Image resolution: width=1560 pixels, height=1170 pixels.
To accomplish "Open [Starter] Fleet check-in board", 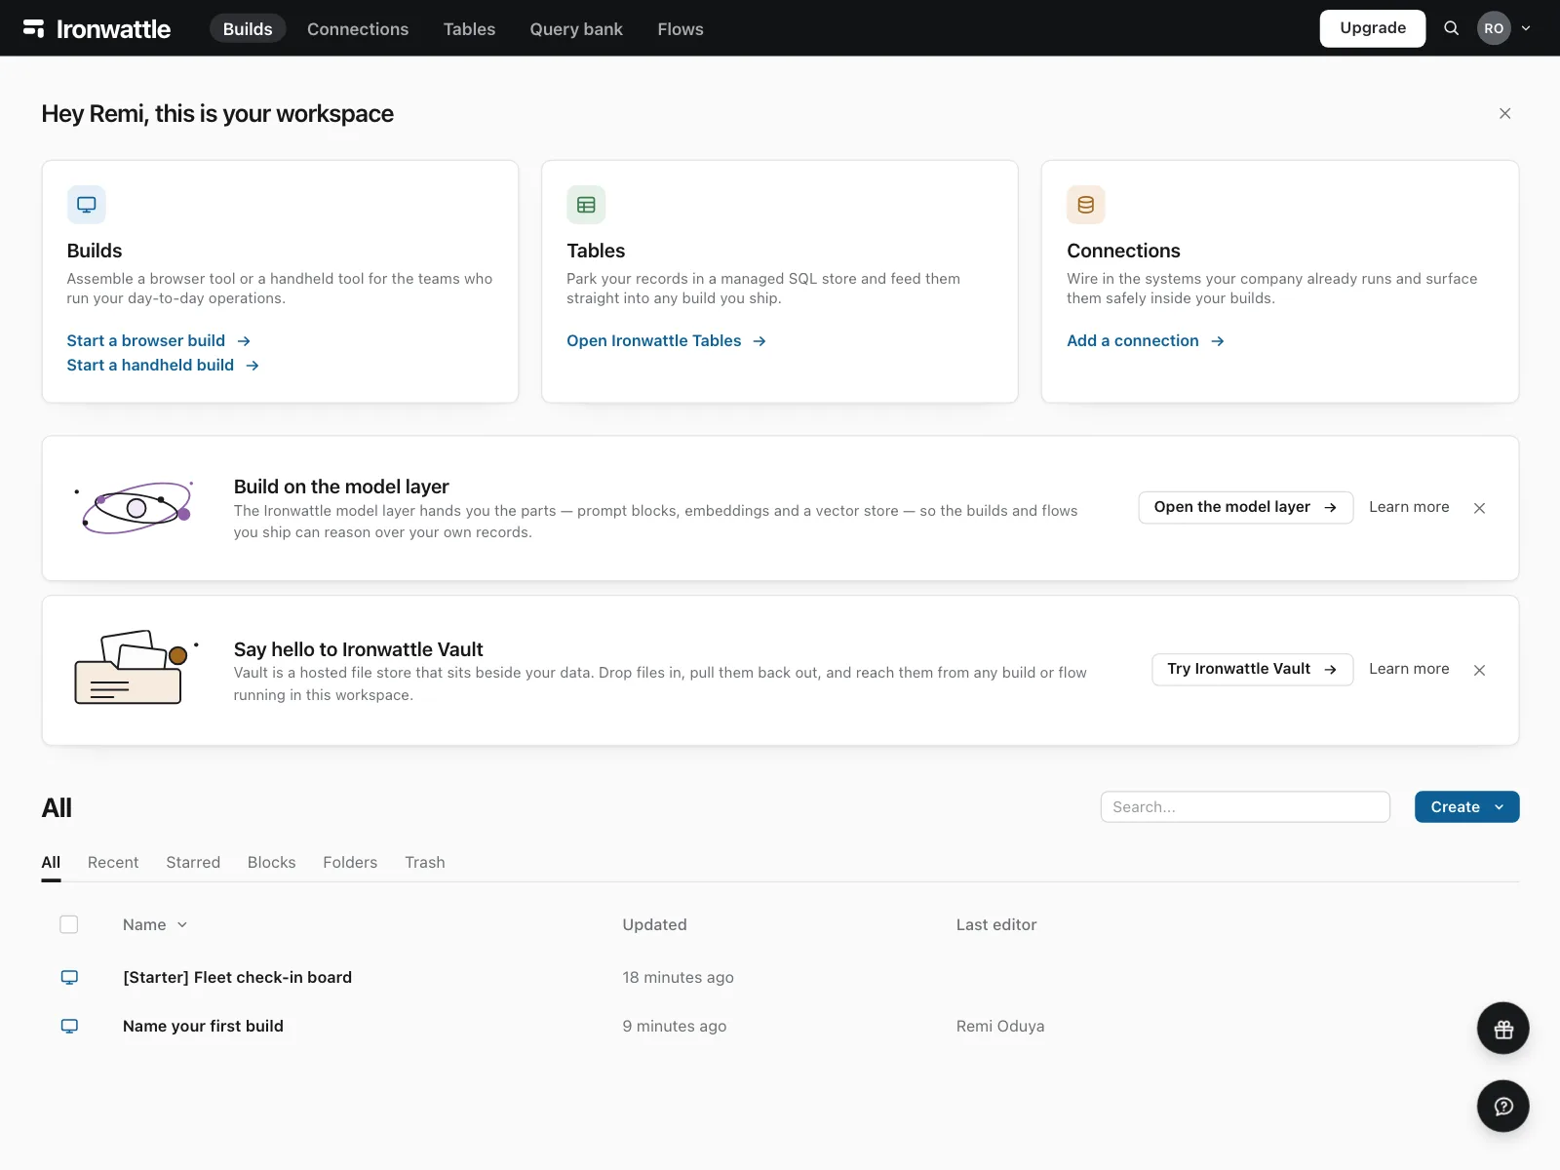I will coord(237,977).
